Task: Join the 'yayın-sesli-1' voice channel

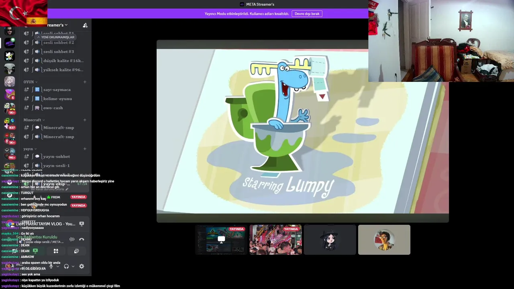Action: click(55, 165)
